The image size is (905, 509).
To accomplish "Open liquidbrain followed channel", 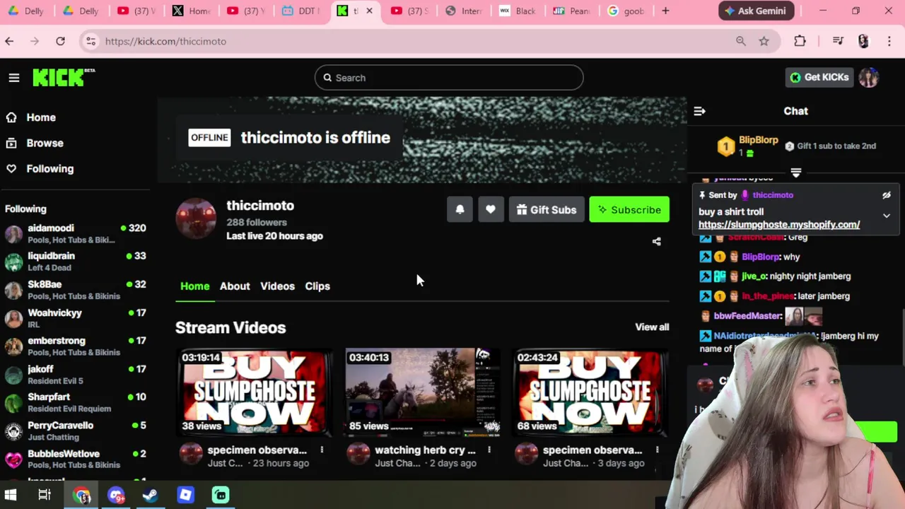I will (x=75, y=262).
